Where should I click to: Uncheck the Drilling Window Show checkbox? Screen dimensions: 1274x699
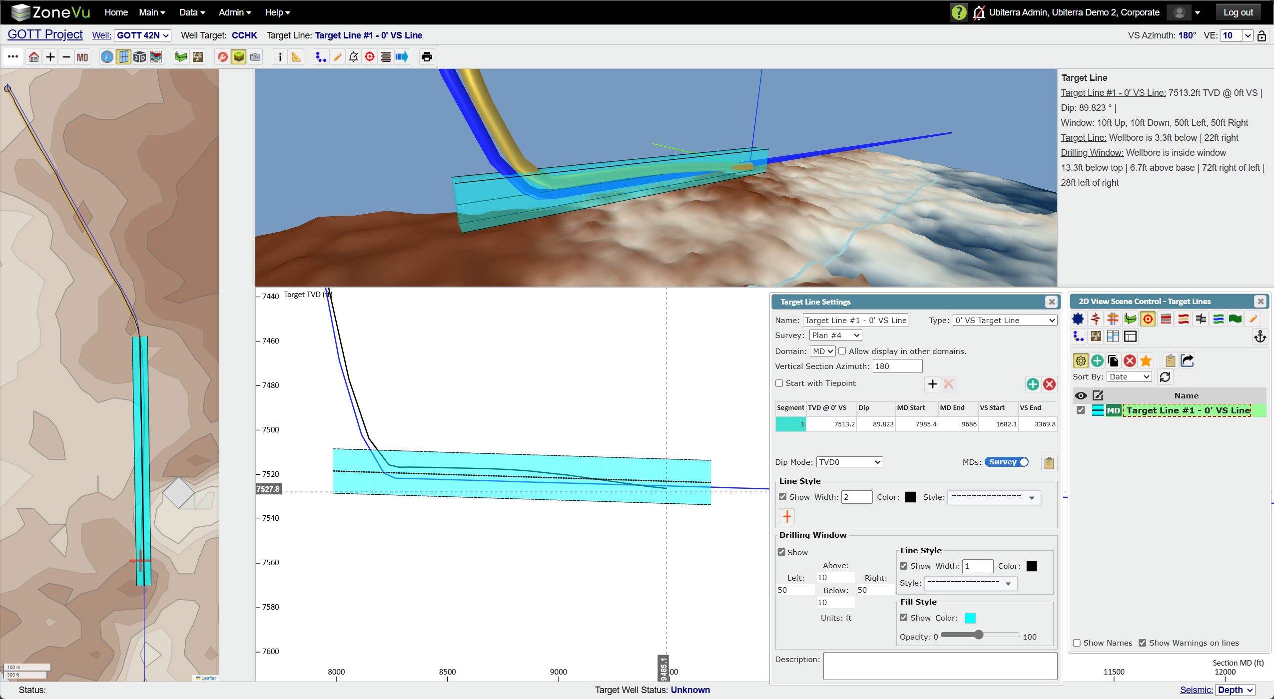pos(782,552)
